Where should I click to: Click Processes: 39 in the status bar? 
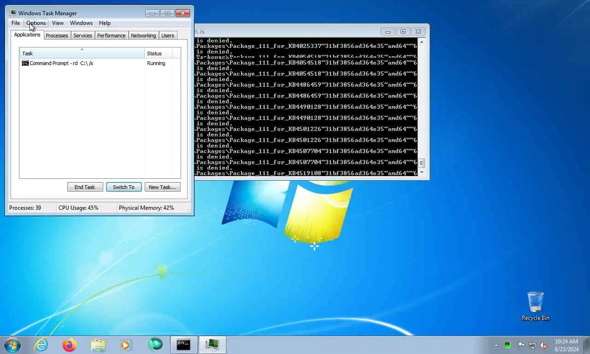pyautogui.click(x=25, y=208)
